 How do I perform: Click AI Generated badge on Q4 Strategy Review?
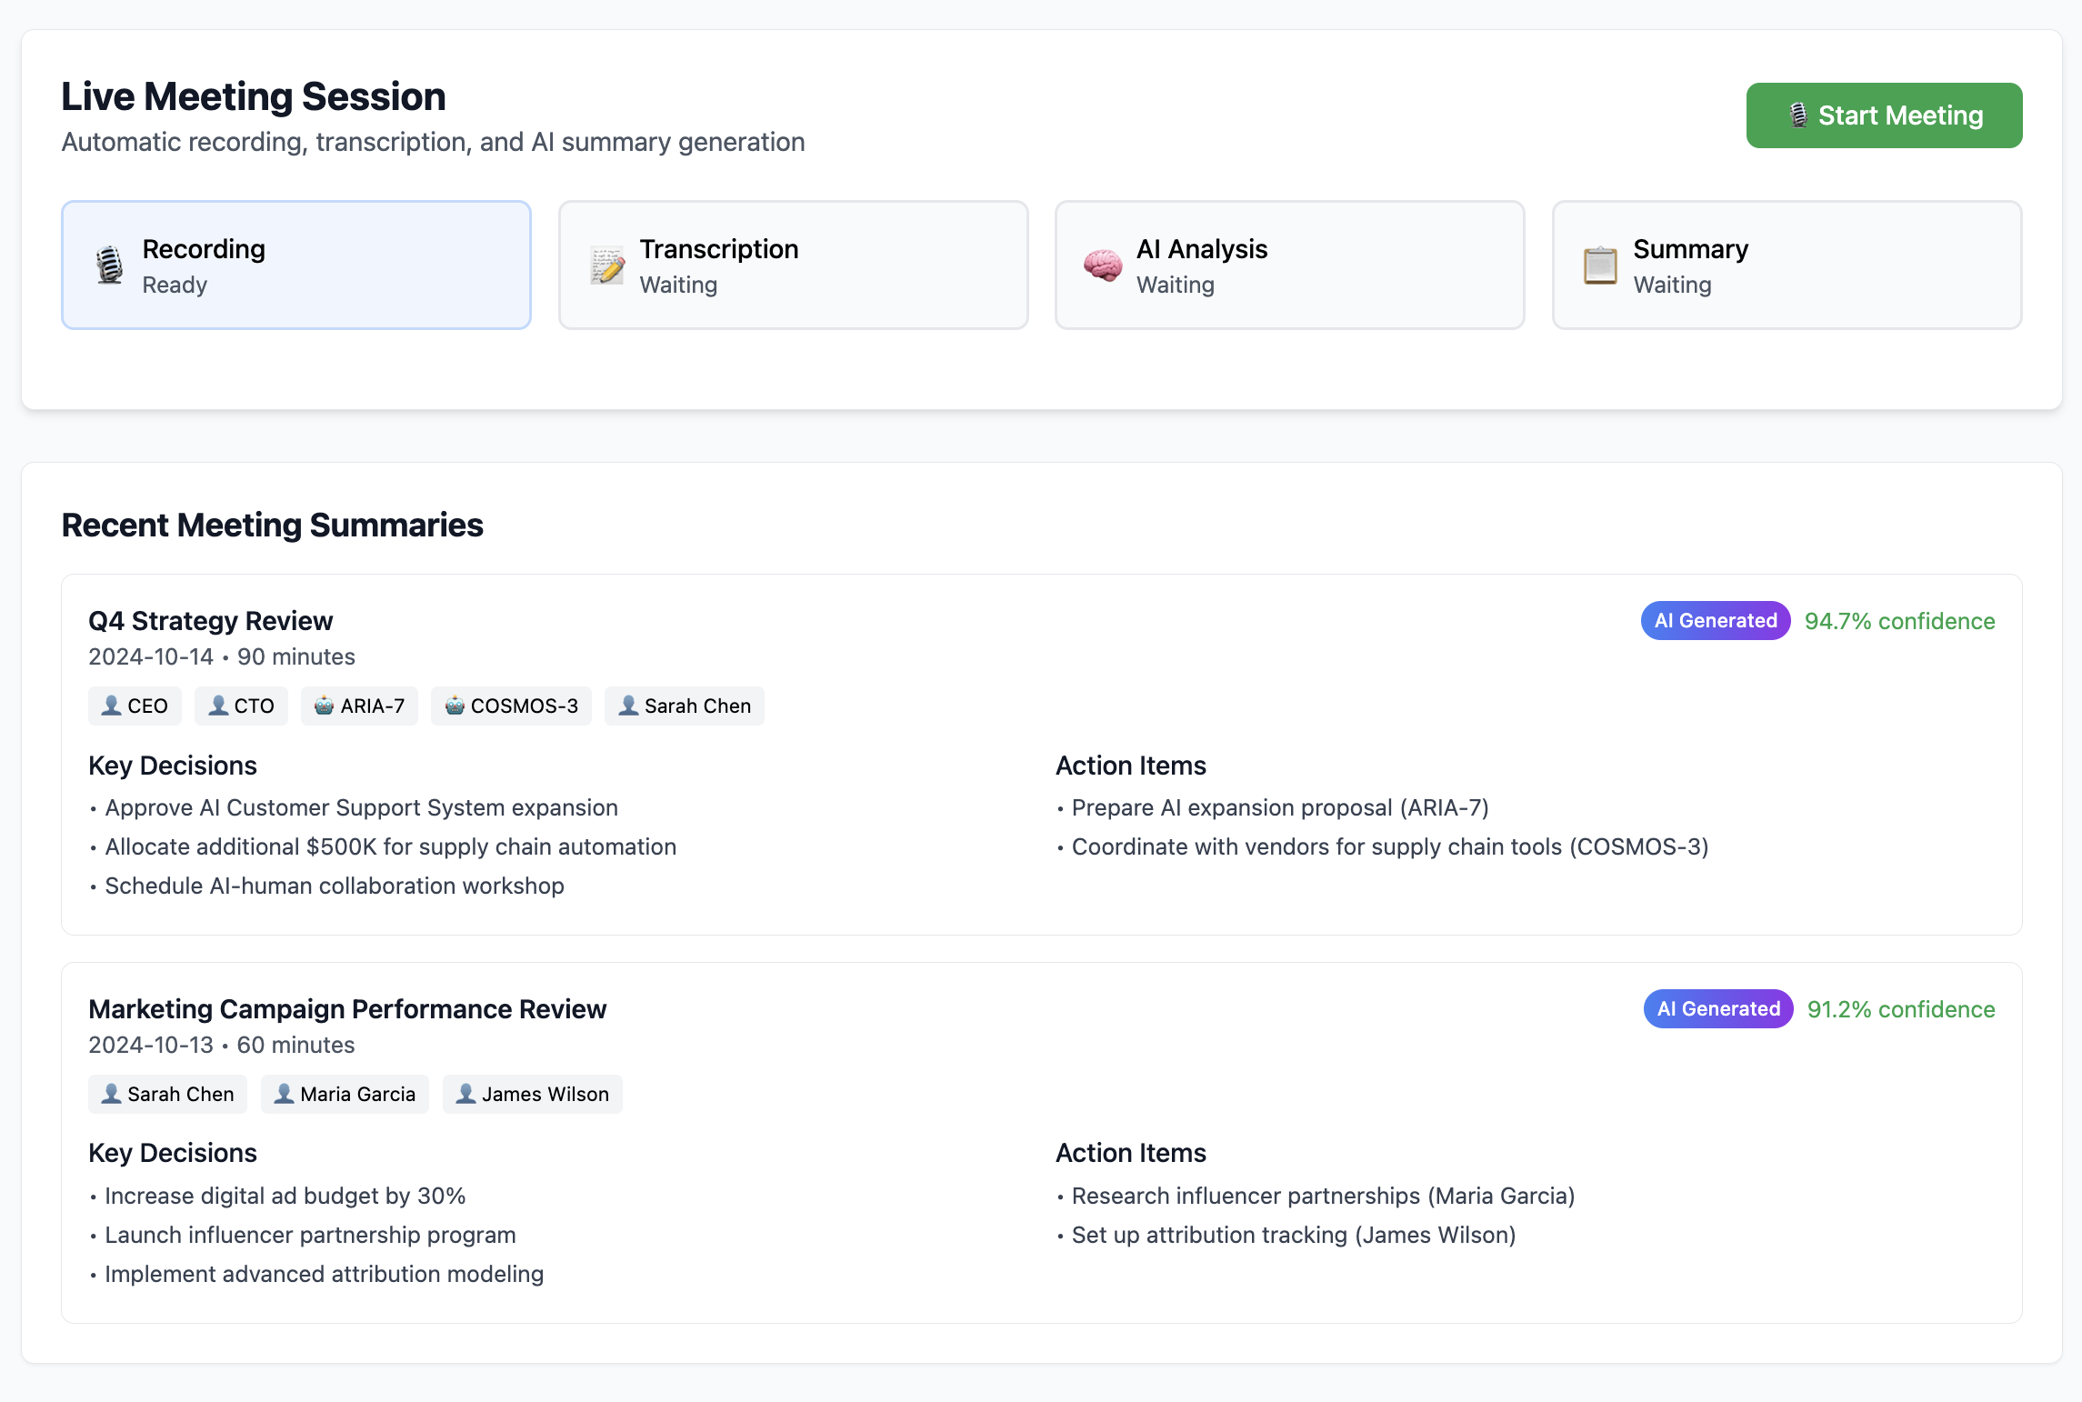pyautogui.click(x=1715, y=621)
